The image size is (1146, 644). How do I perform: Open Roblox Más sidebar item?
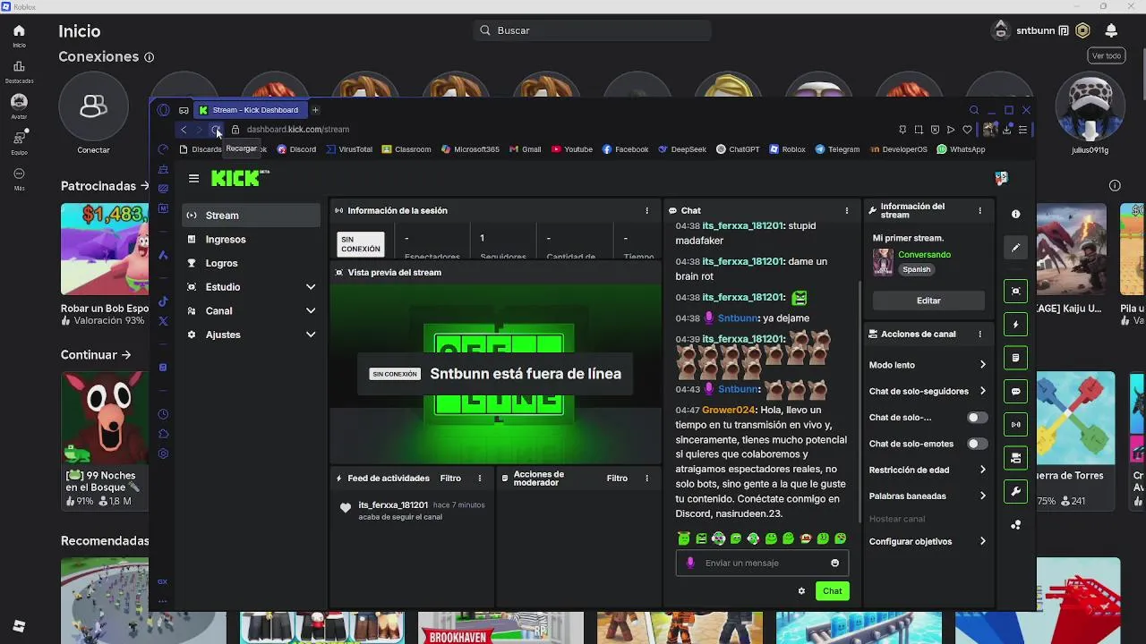[19, 178]
